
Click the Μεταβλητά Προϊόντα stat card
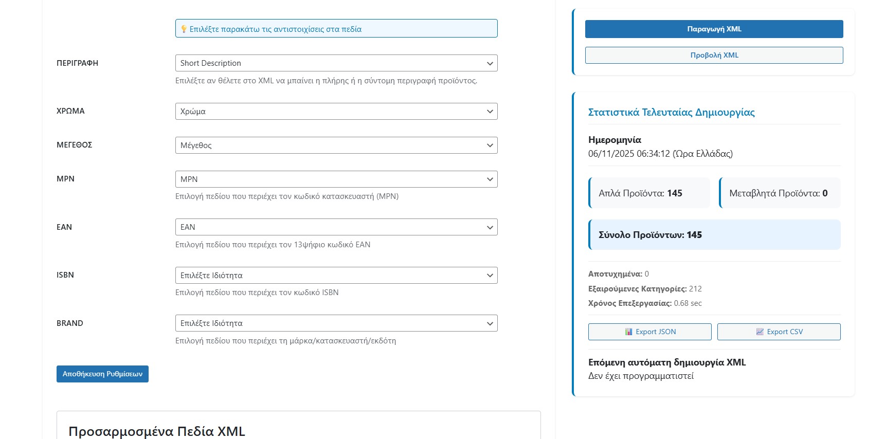[x=779, y=193]
